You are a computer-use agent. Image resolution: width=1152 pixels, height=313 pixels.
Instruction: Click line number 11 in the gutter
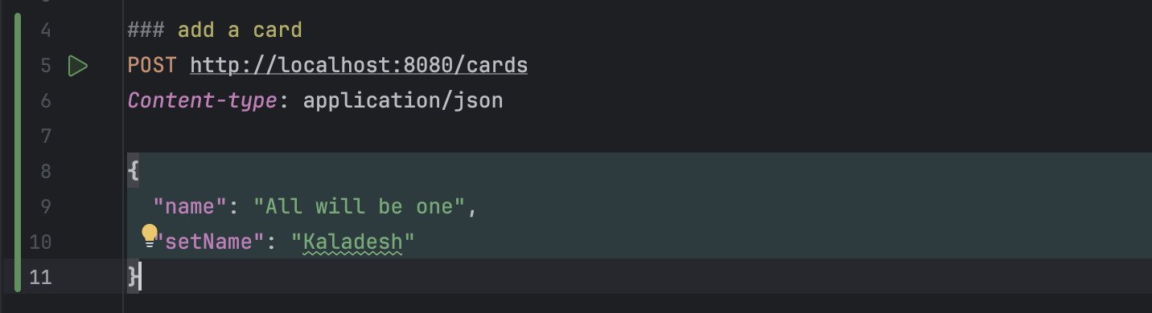pos(40,278)
